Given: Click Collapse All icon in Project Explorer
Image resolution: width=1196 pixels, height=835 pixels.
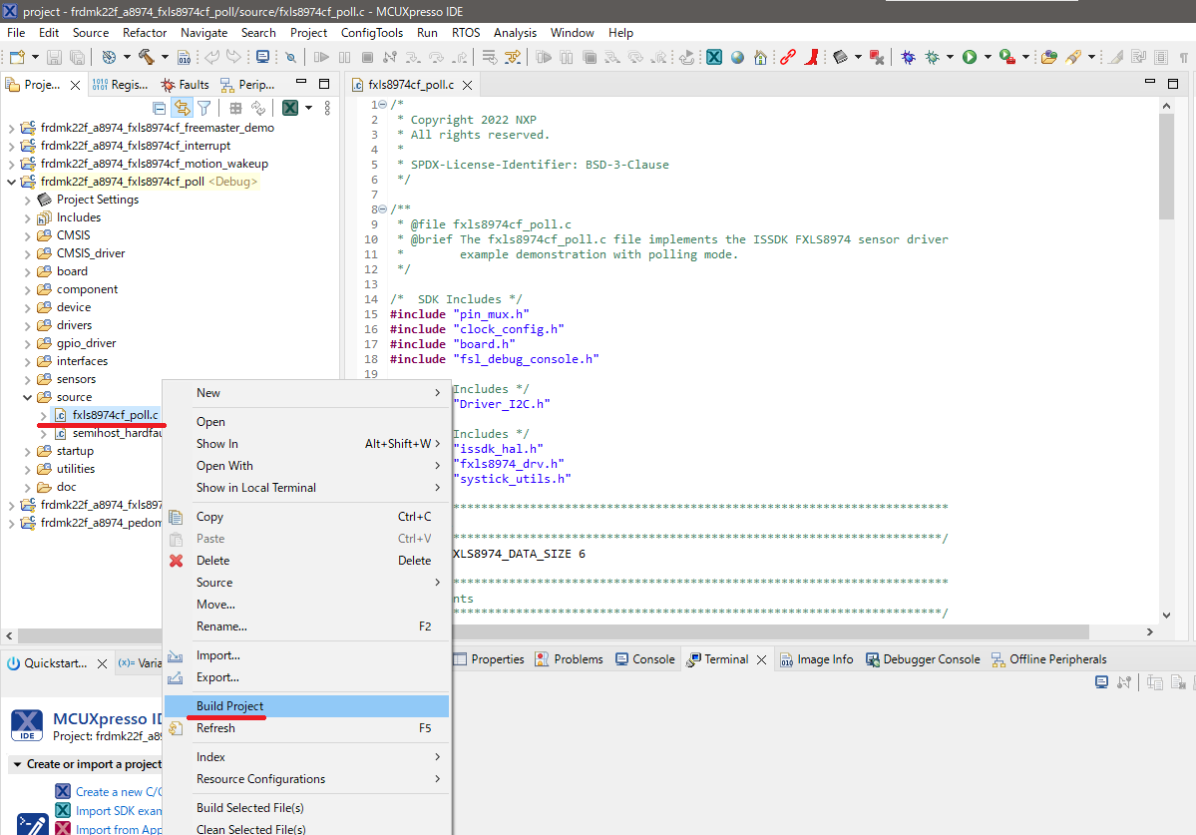Looking at the screenshot, I should (x=160, y=108).
